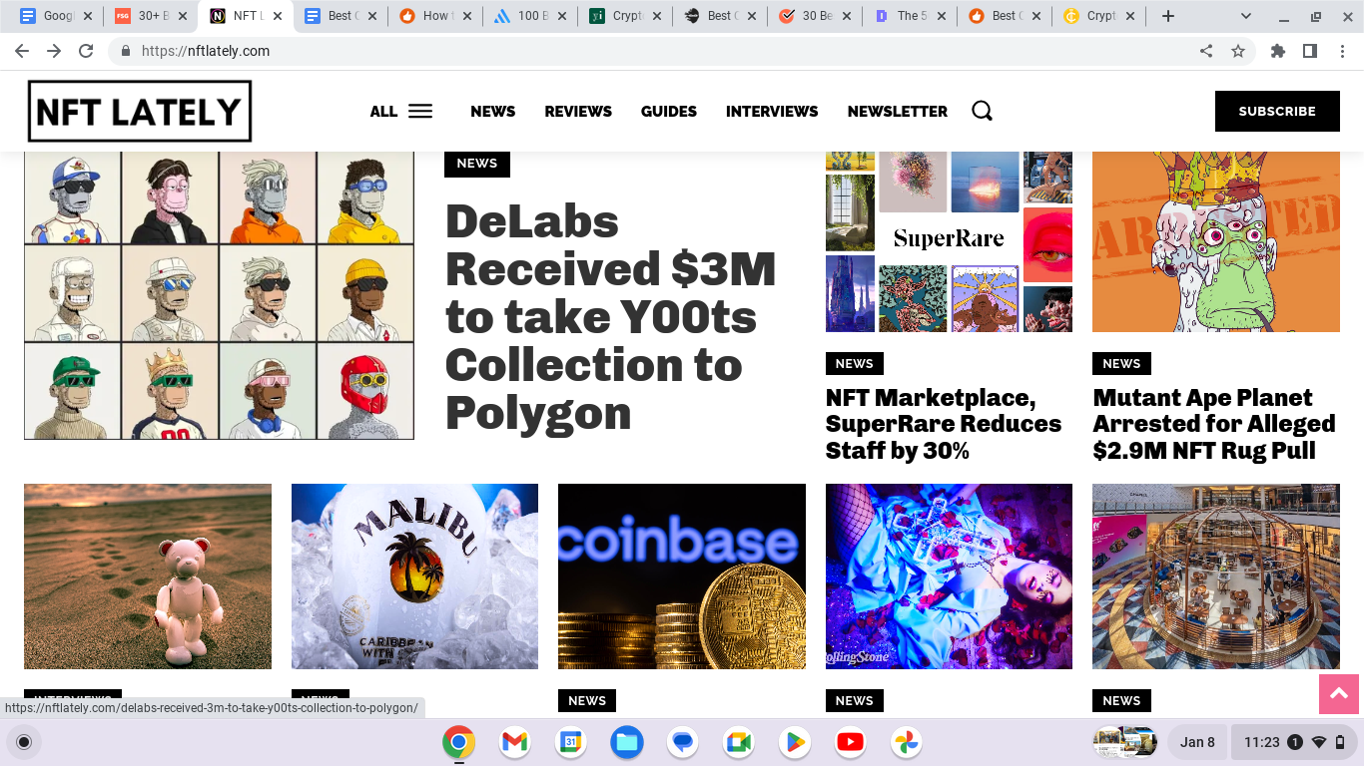1364x766 pixels.
Task: Open the site search magnifier icon
Action: (982, 111)
